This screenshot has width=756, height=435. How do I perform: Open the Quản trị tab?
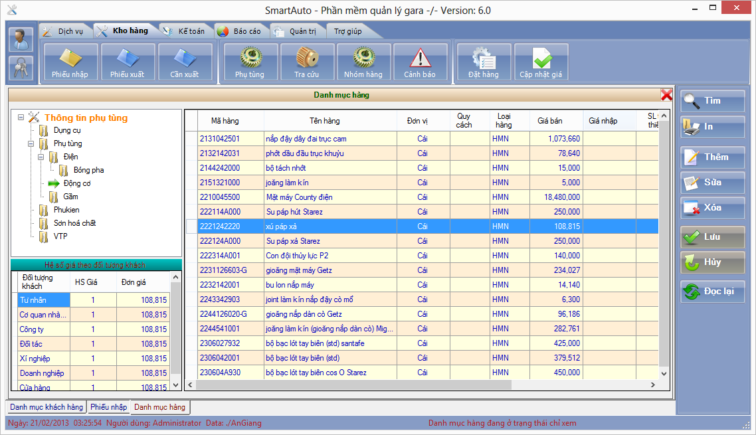click(296, 31)
